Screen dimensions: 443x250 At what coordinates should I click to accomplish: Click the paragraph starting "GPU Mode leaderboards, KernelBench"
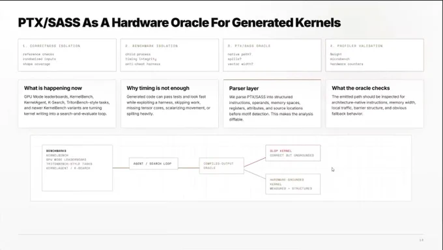point(66,105)
